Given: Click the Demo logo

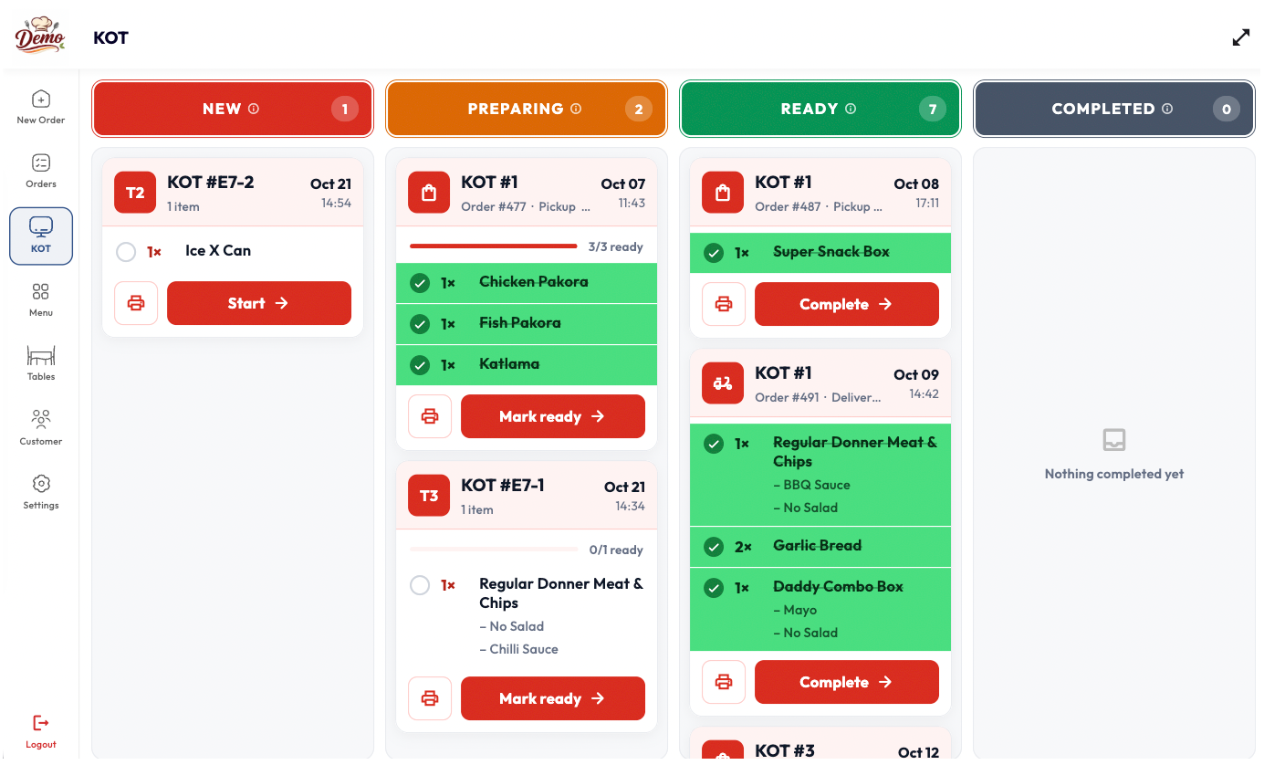Looking at the screenshot, I should click(40, 35).
